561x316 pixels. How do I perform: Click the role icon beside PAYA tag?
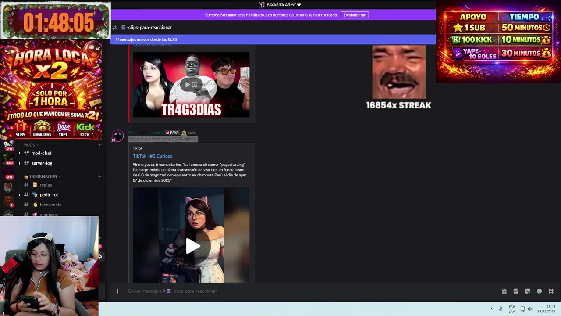tap(184, 133)
